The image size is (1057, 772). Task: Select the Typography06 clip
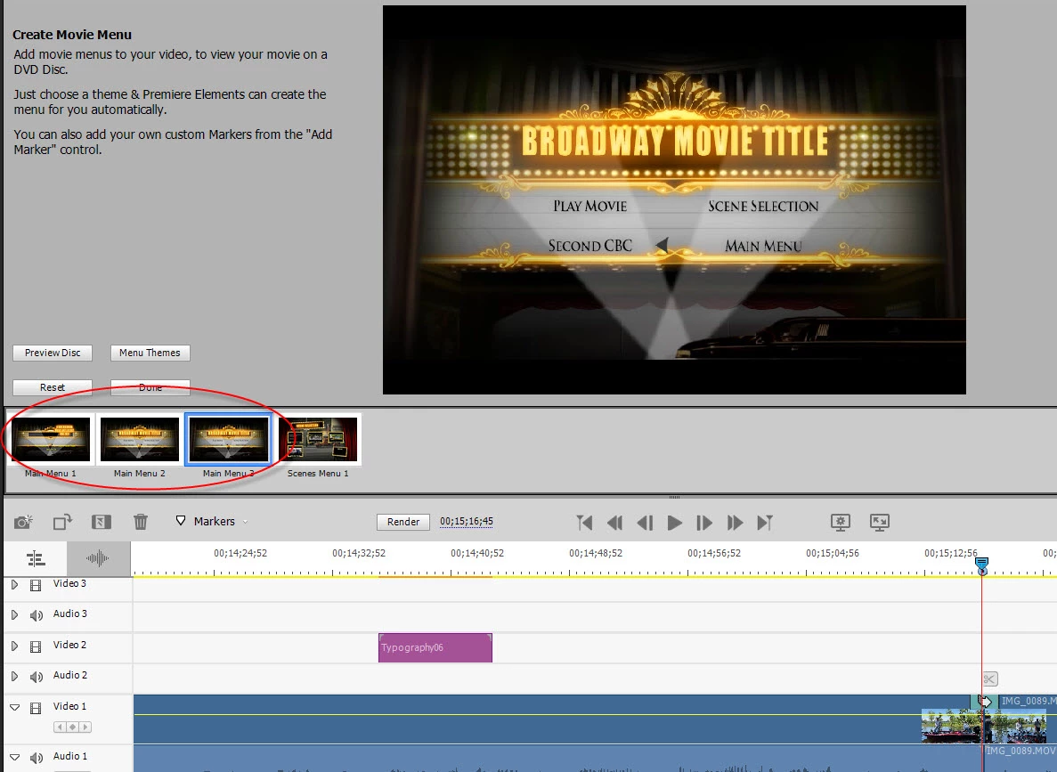[x=435, y=647]
